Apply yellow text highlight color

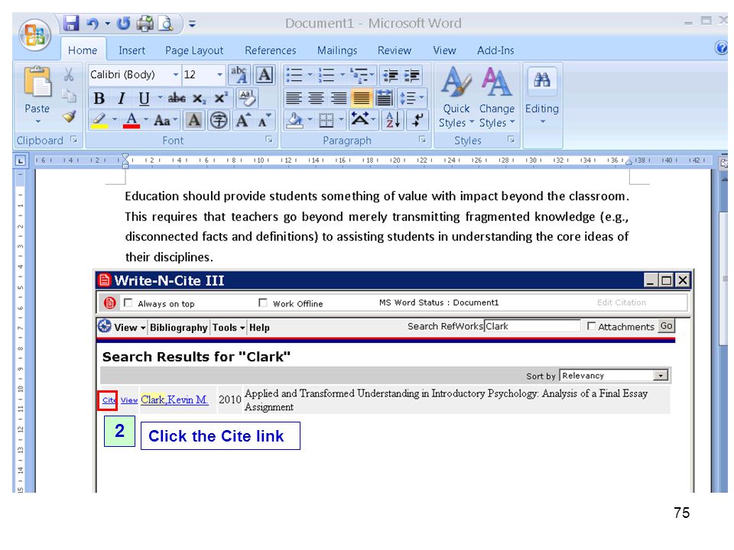[99, 121]
